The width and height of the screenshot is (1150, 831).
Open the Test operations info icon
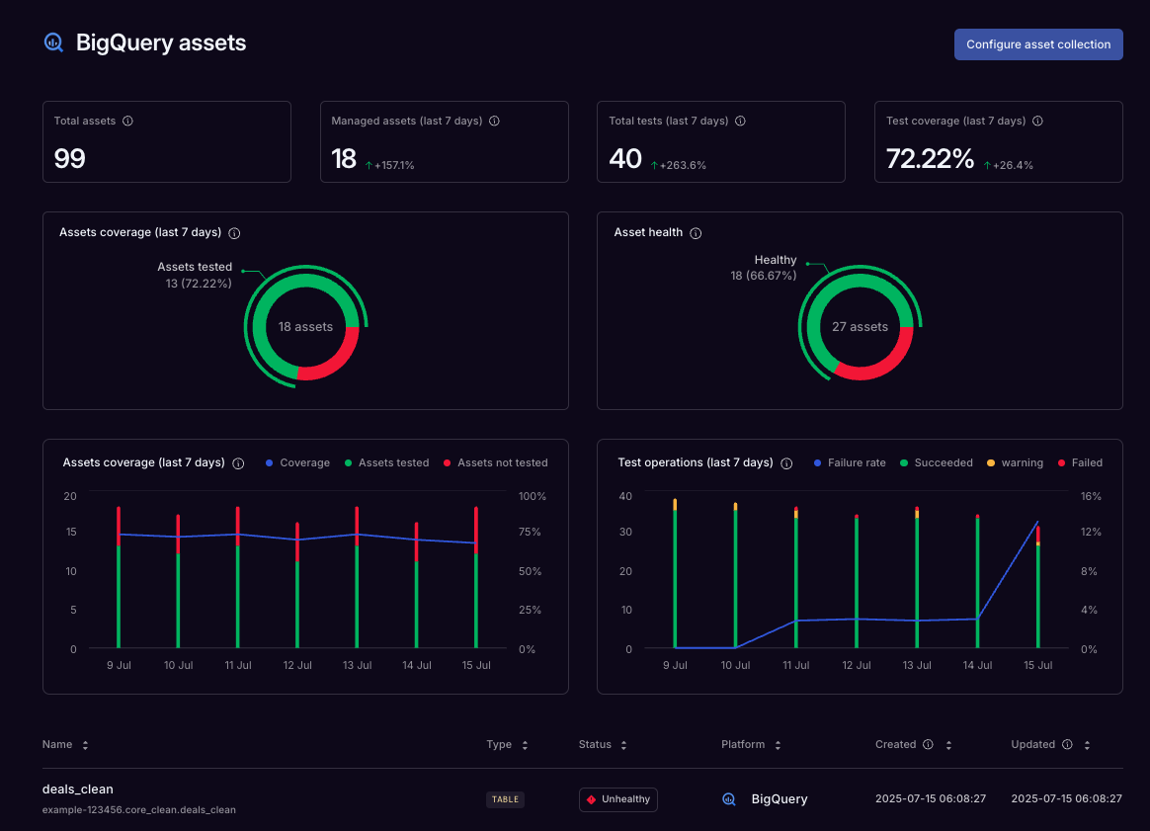coord(785,462)
